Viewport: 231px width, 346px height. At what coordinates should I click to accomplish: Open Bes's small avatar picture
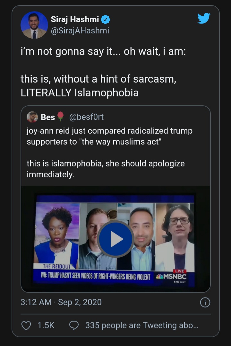click(32, 117)
